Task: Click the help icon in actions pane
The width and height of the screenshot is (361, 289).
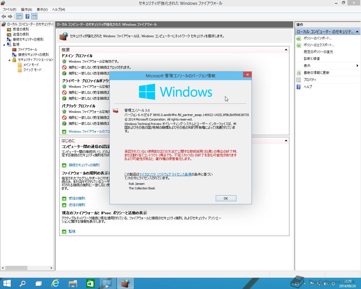Action: coord(299,87)
